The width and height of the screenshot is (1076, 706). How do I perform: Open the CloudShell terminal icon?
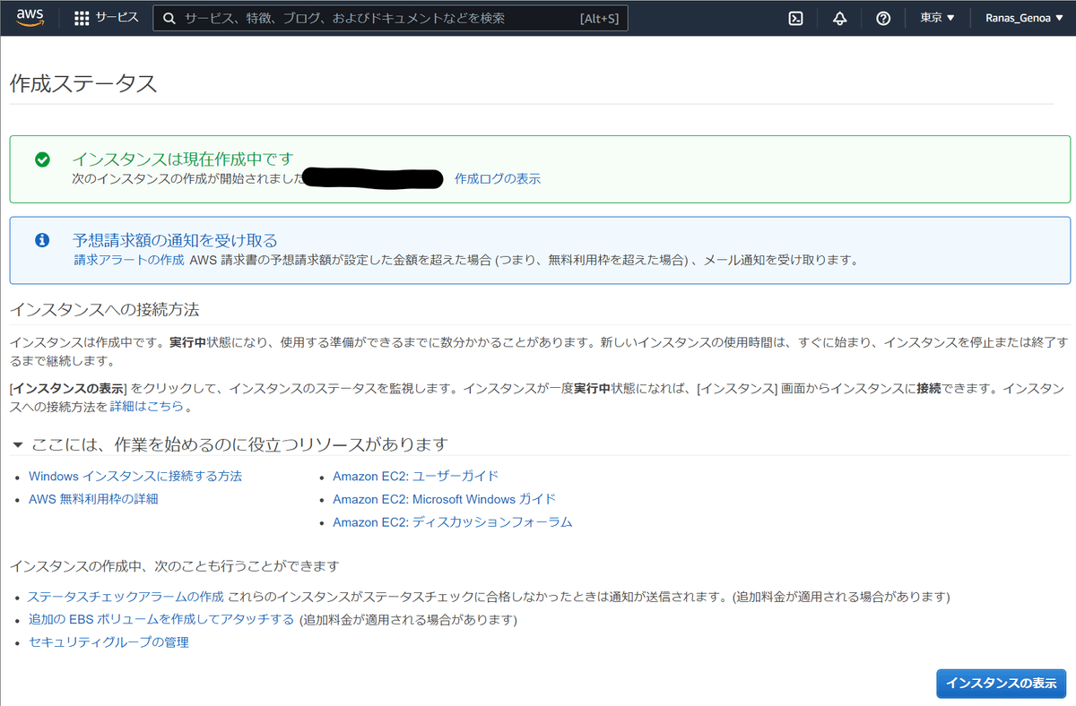[795, 18]
